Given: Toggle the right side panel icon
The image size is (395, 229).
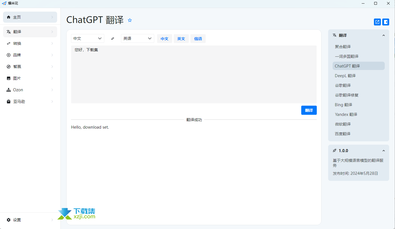Looking at the screenshot, I should point(386,22).
